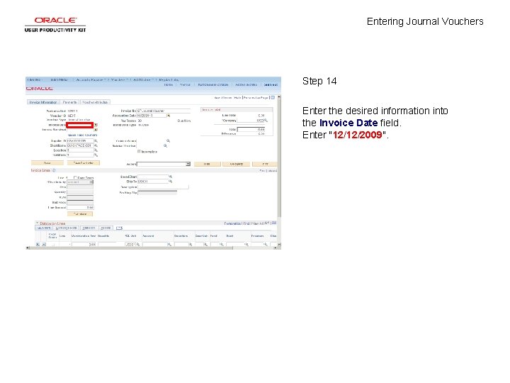Click the Calculate button under Line Amount

[80, 214]
